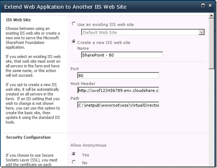Click the scrollbar track below the thumb

coord(211,117)
